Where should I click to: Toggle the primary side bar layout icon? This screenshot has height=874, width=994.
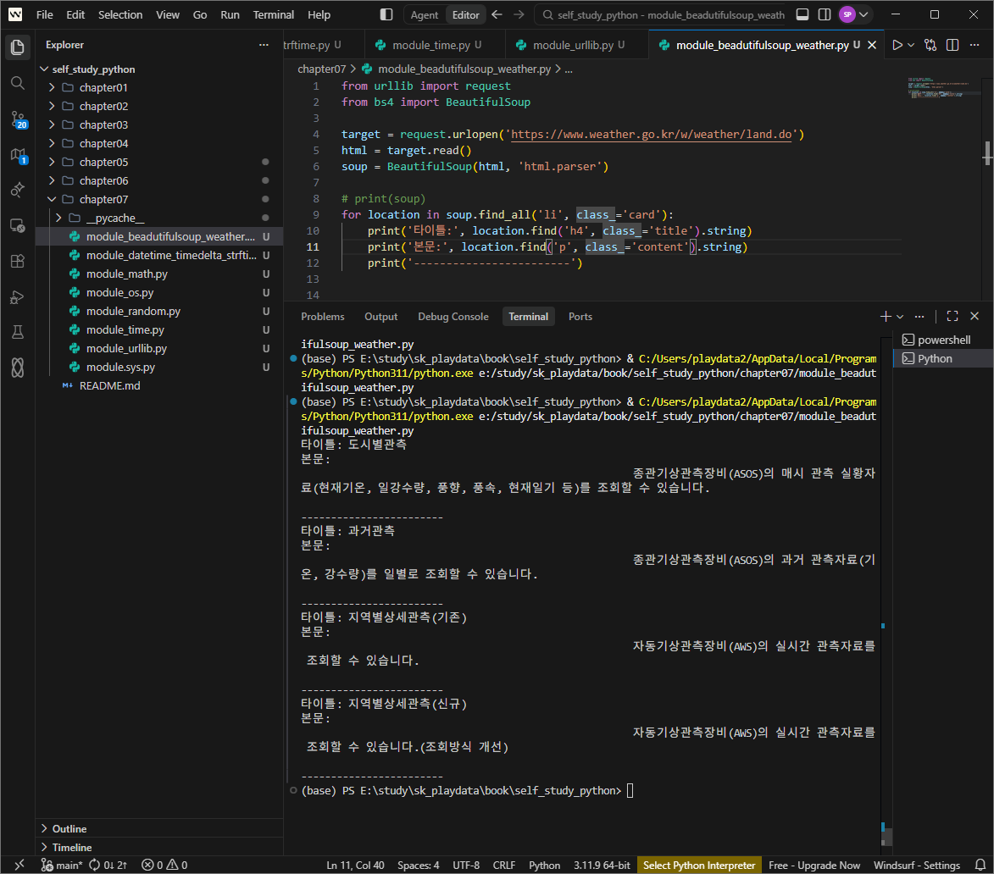tap(386, 14)
